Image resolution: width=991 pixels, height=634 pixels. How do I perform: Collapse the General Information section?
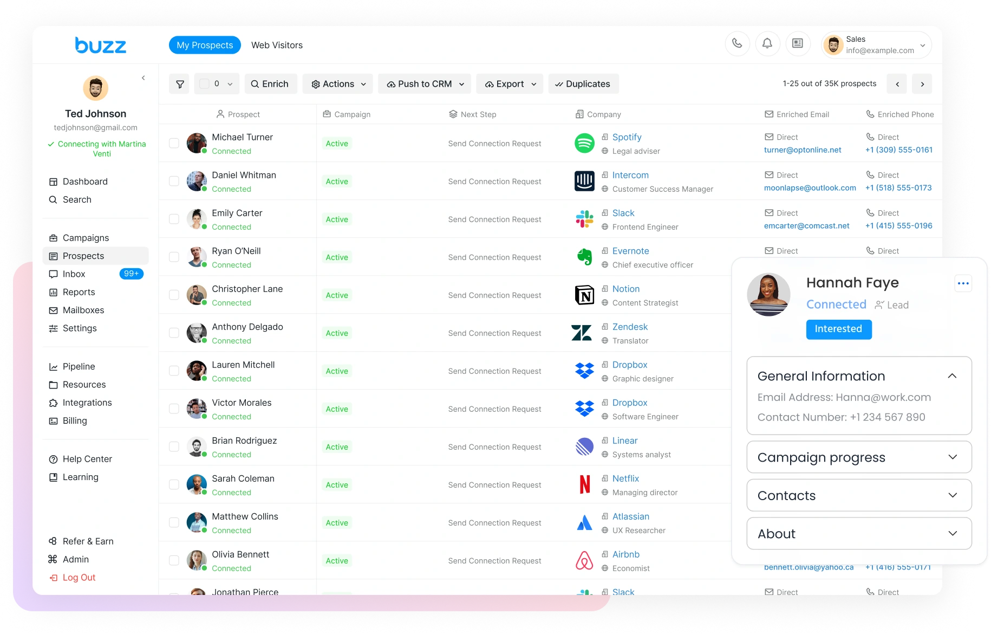(952, 376)
